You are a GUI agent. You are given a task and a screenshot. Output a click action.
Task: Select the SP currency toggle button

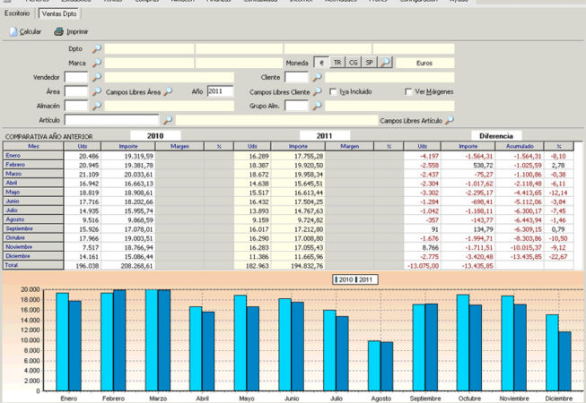coord(369,63)
